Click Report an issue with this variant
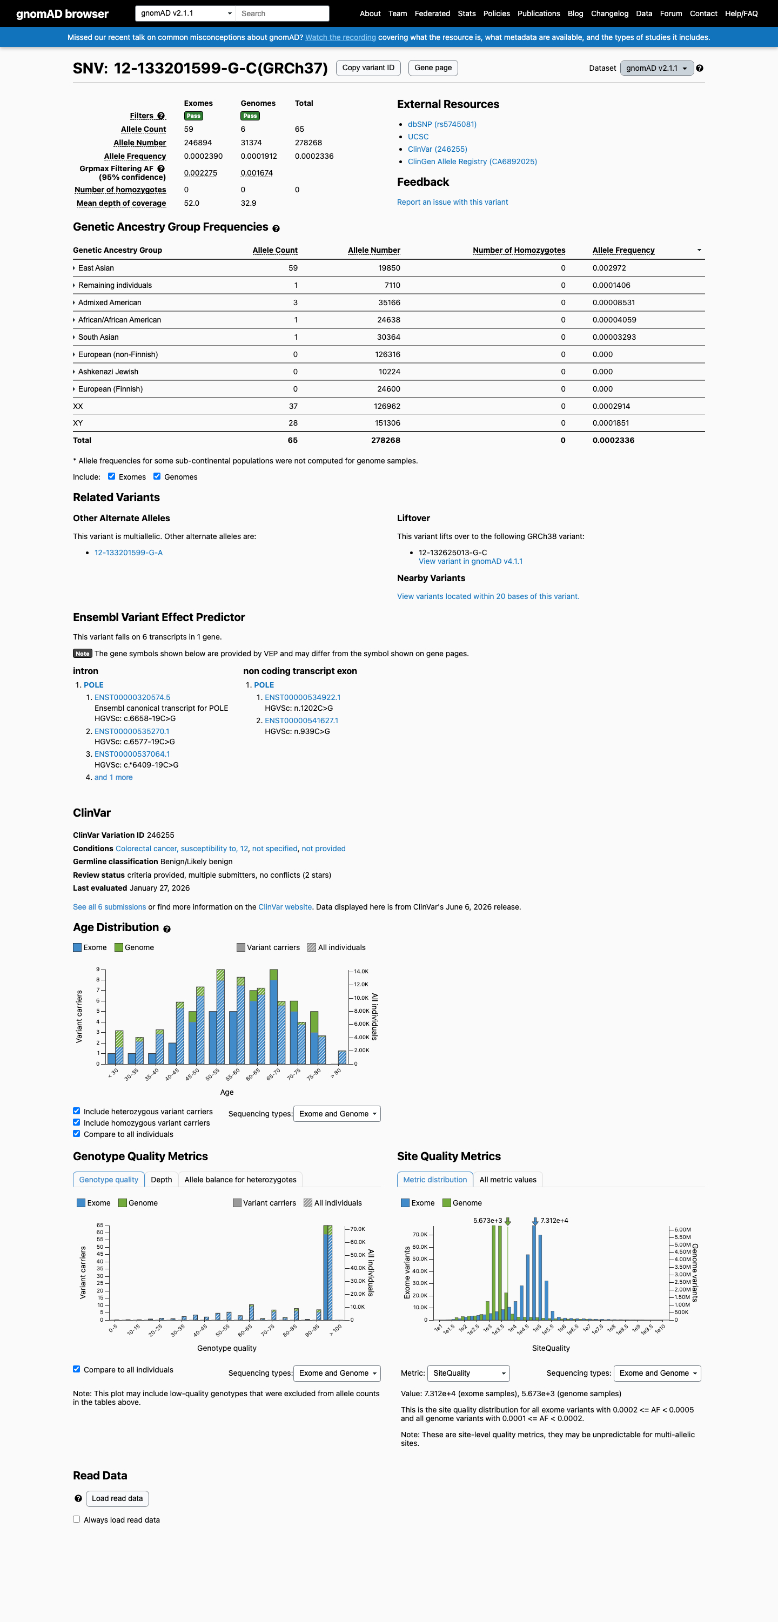Image resolution: width=778 pixels, height=1622 pixels. (x=452, y=202)
